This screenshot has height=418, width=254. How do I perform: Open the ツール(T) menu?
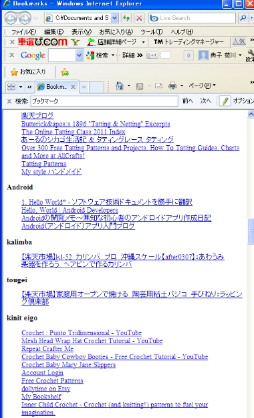(152, 31)
